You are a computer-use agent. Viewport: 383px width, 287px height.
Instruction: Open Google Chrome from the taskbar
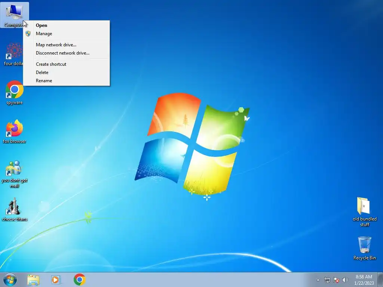pos(79,280)
